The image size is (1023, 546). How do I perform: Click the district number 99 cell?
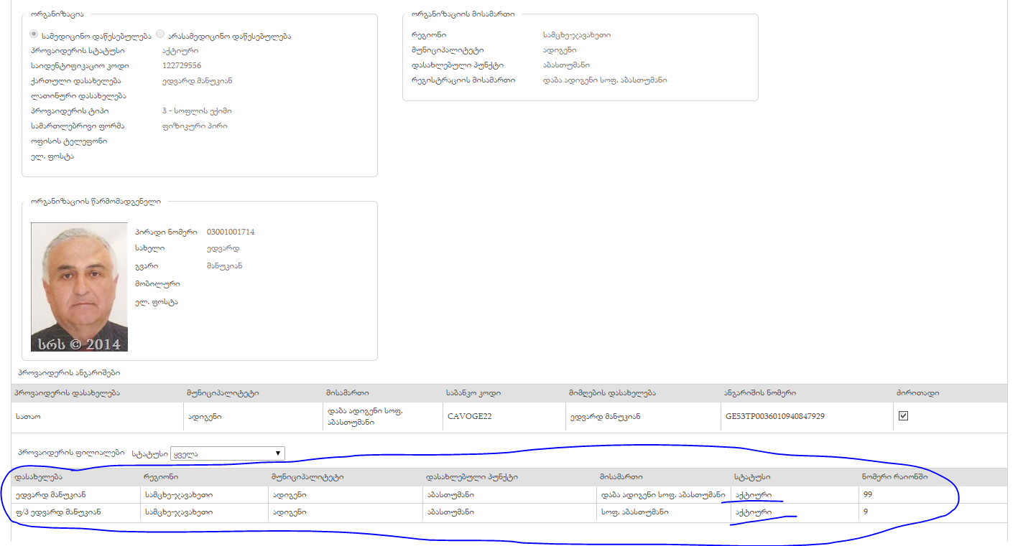tap(867, 494)
